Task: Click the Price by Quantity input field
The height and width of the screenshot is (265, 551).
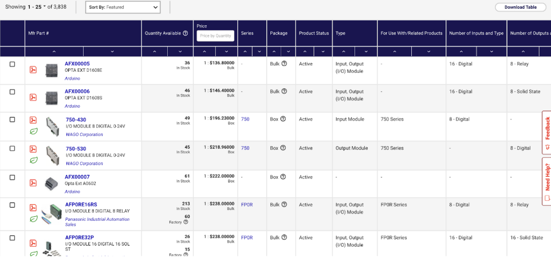Action: pos(215,36)
